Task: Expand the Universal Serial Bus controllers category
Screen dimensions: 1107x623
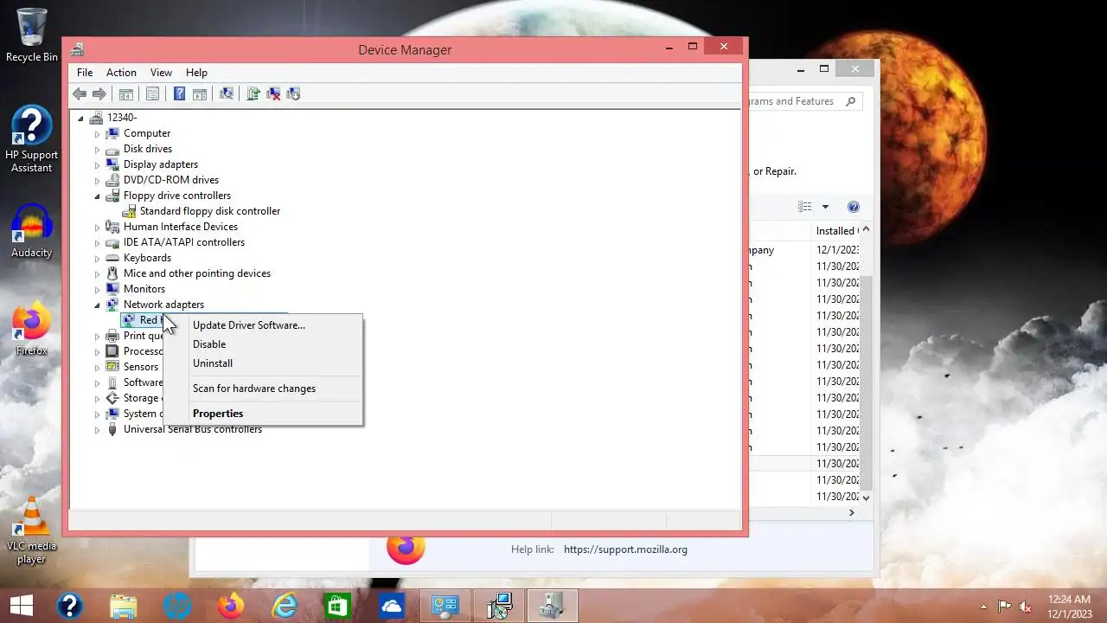Action: point(97,429)
